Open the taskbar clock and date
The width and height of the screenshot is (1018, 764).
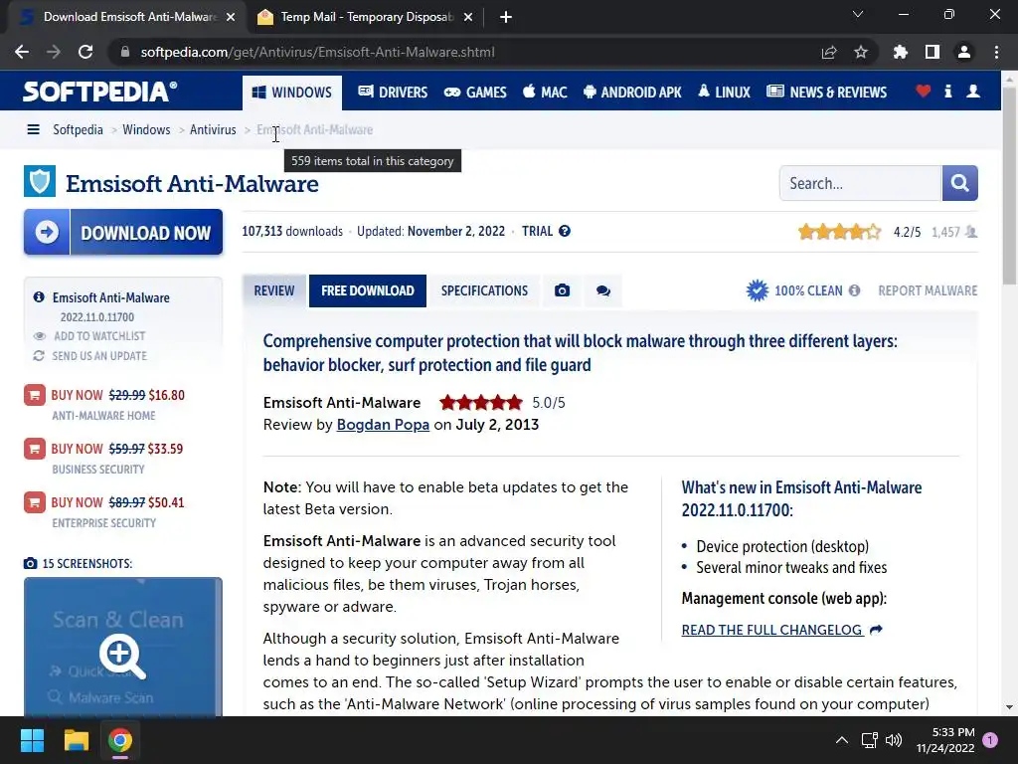click(x=945, y=740)
